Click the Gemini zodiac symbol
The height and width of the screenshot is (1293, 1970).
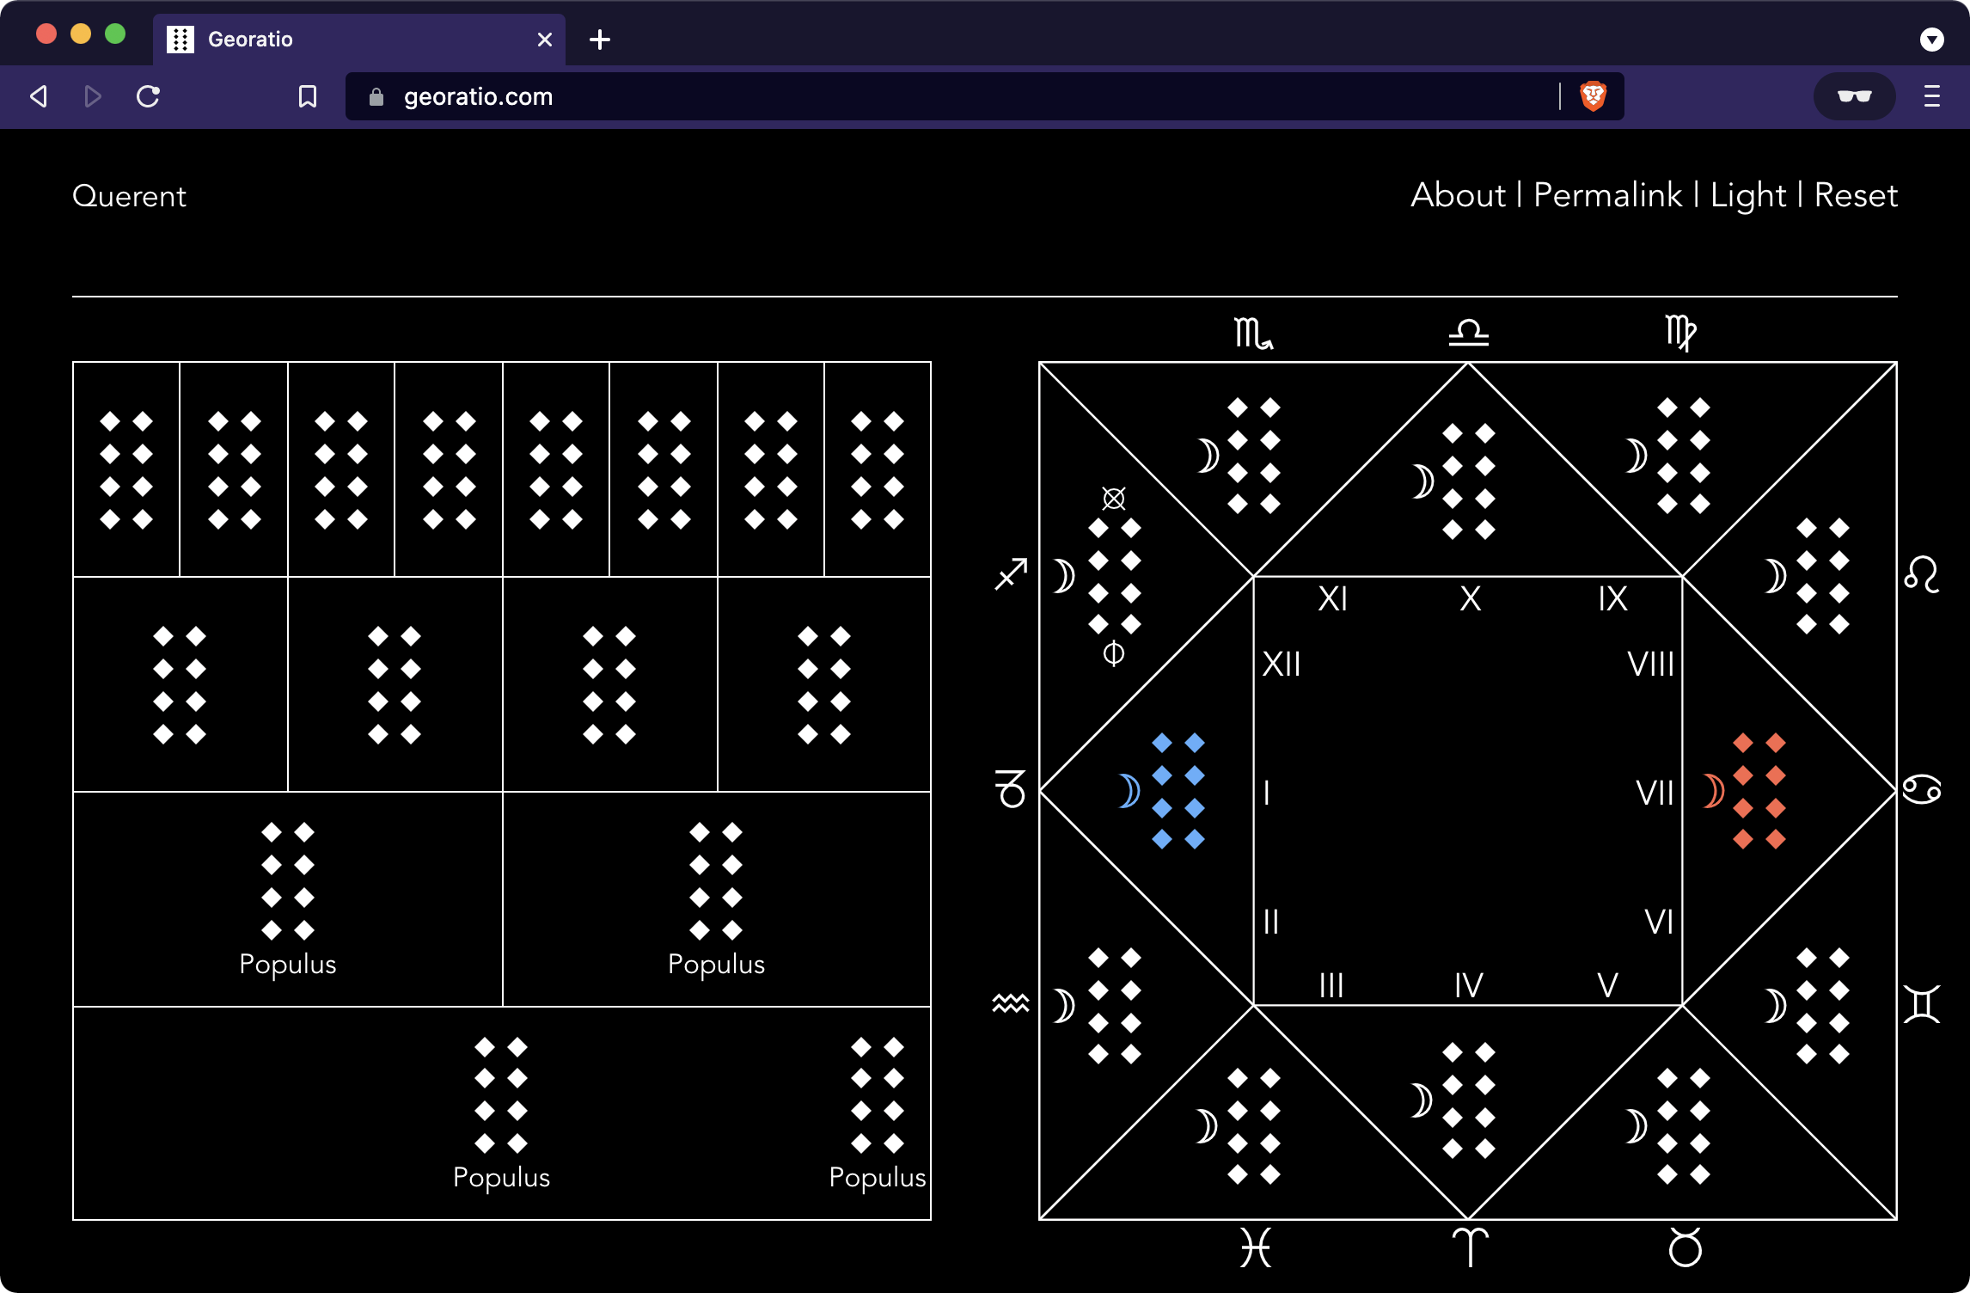pyautogui.click(x=1922, y=1004)
